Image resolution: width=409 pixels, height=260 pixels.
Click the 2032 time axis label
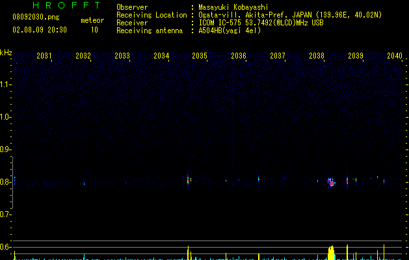tap(83, 56)
